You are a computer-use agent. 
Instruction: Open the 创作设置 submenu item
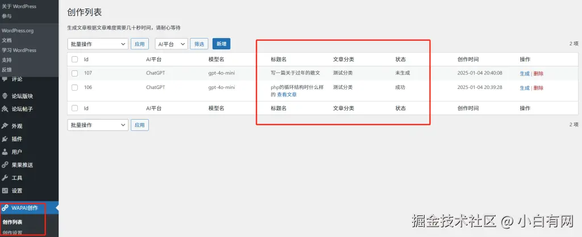point(13,233)
